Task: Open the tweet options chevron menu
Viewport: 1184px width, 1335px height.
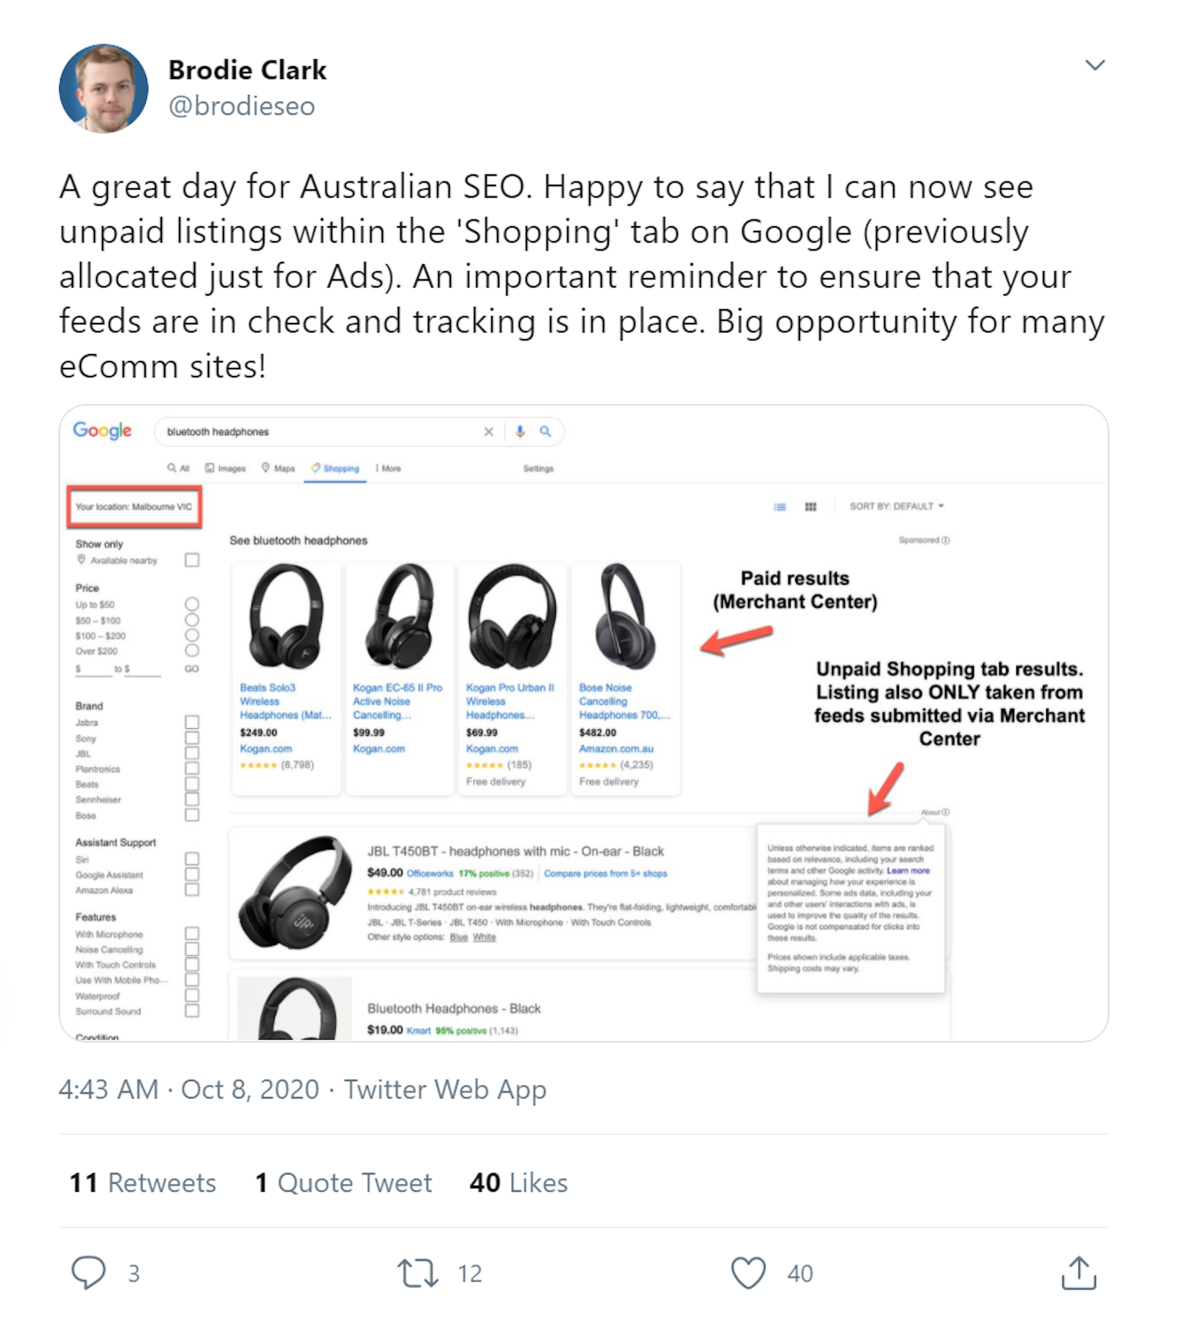Action: 1095,65
